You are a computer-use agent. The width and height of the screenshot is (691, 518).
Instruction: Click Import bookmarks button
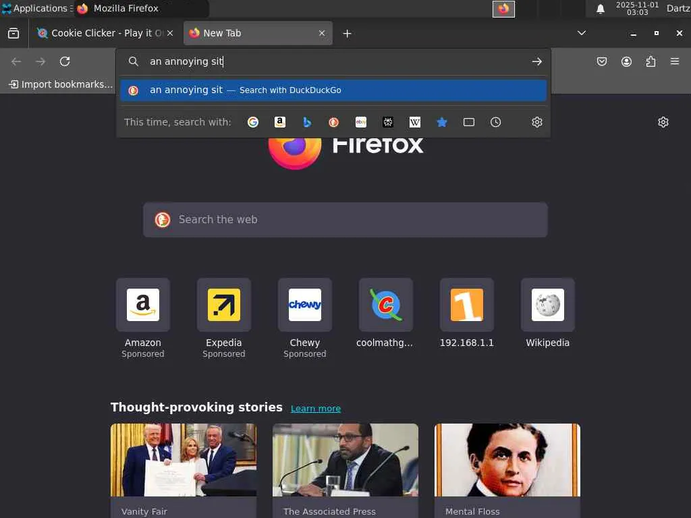click(x=61, y=84)
